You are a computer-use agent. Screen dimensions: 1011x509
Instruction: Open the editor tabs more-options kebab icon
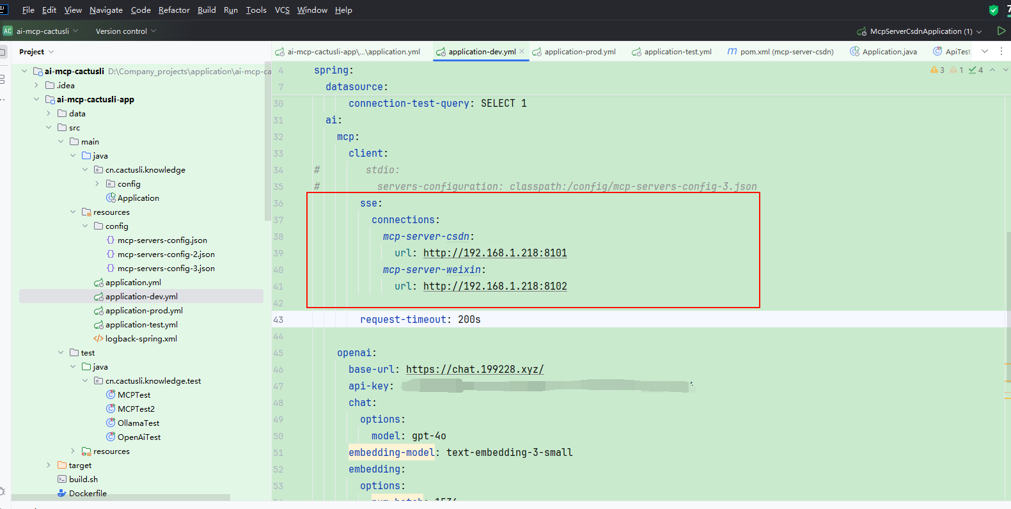(1001, 51)
